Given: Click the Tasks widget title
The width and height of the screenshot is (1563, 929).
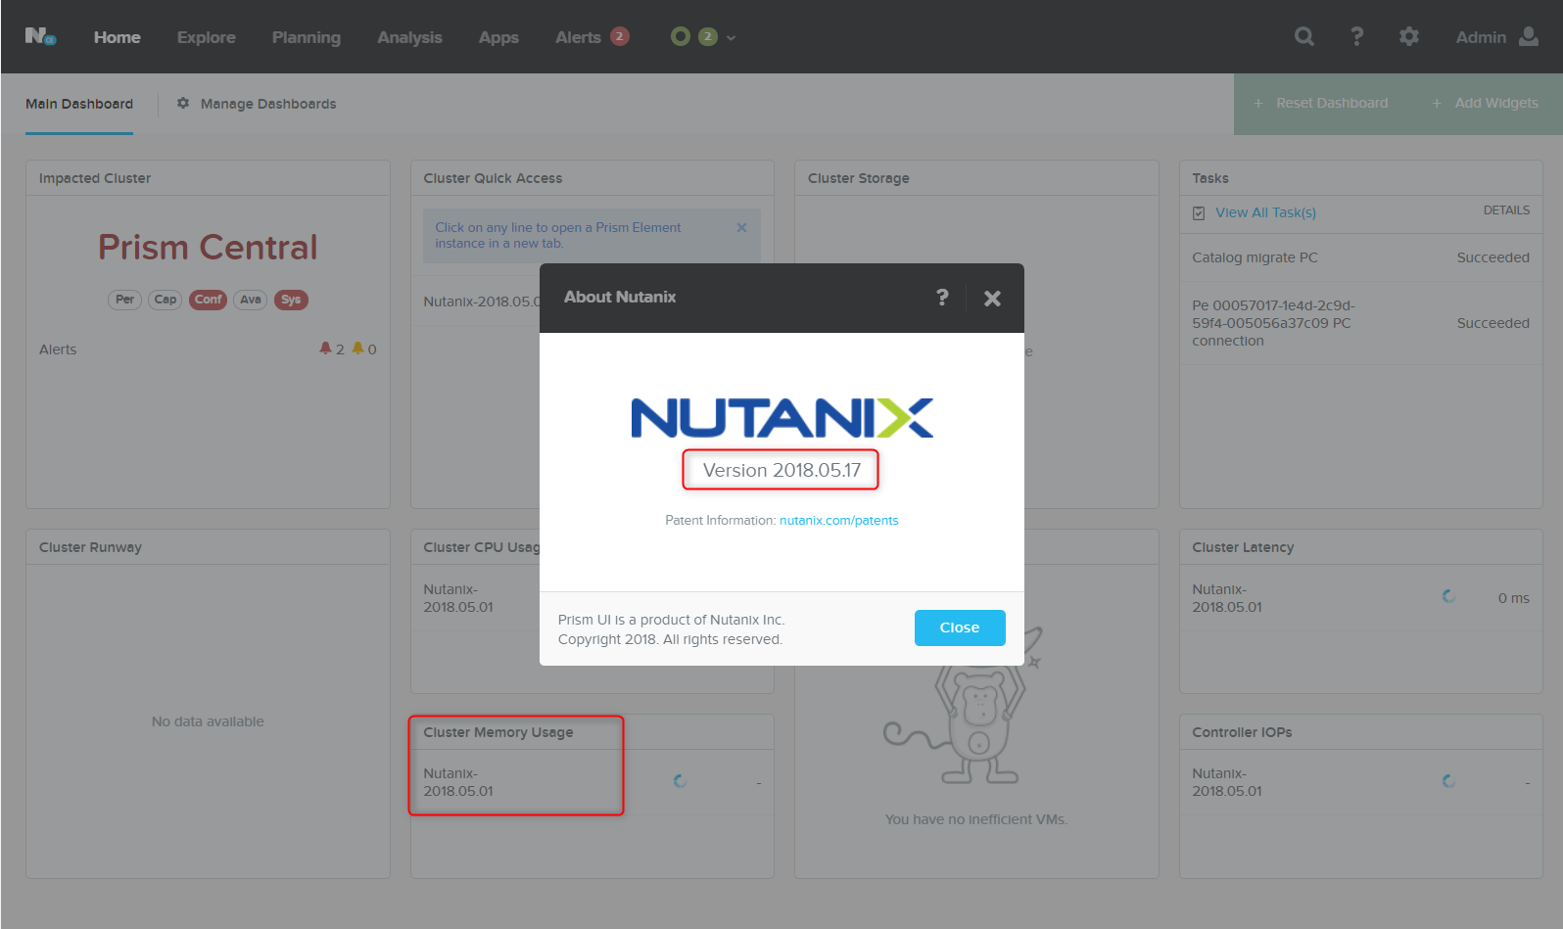Looking at the screenshot, I should tap(1210, 178).
